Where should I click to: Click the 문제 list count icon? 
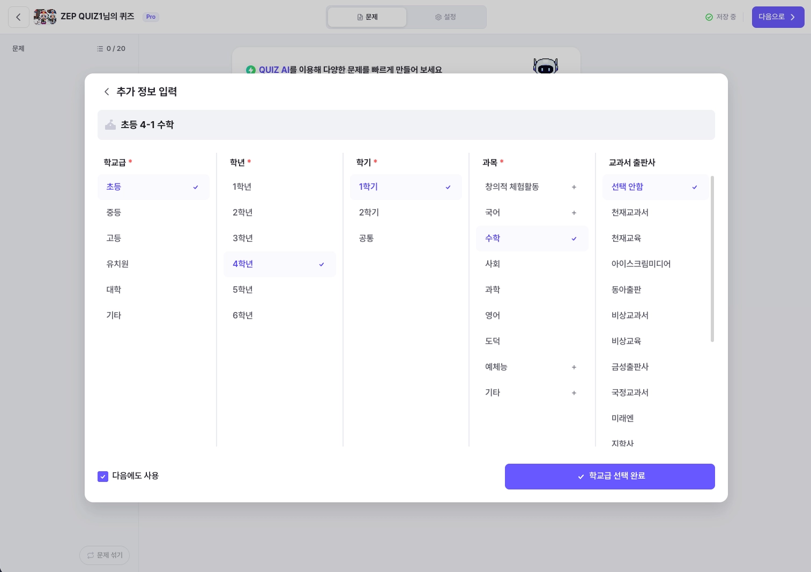pos(100,49)
